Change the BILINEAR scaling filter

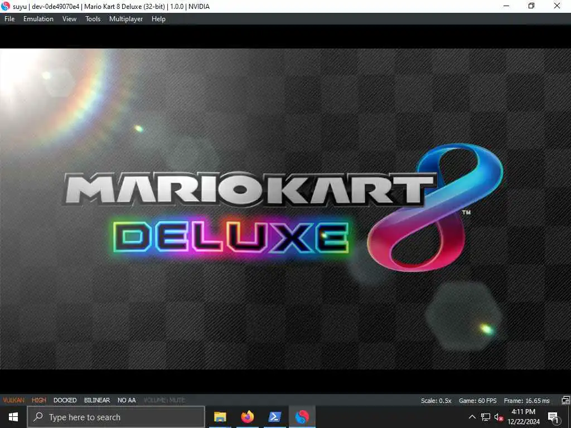point(97,400)
